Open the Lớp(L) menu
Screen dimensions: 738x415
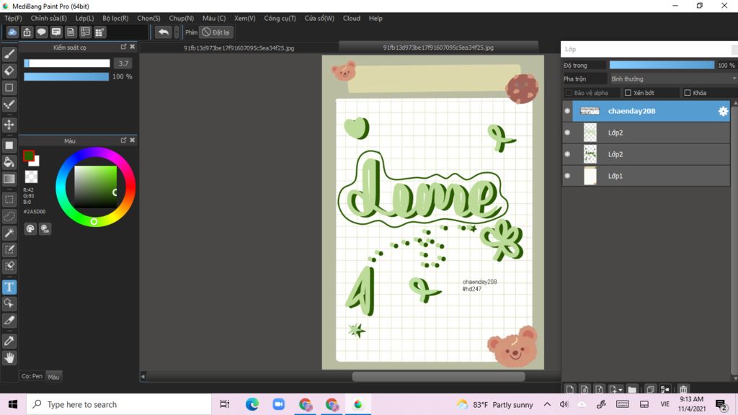click(x=85, y=18)
